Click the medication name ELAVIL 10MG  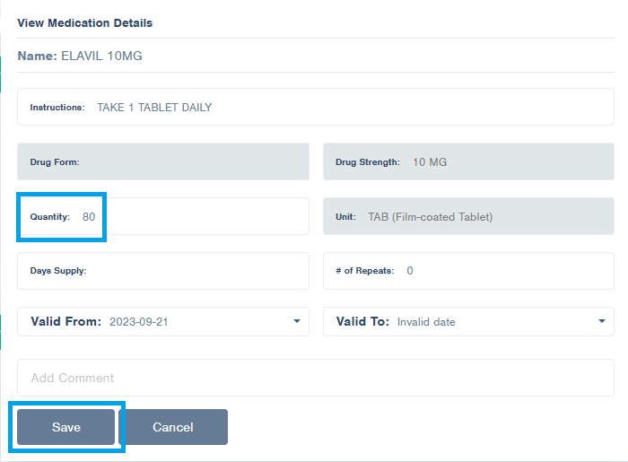coord(101,57)
